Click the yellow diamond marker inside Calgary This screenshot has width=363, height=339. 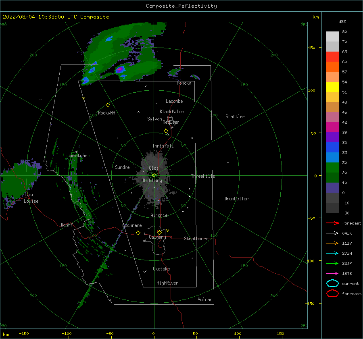tap(159, 232)
